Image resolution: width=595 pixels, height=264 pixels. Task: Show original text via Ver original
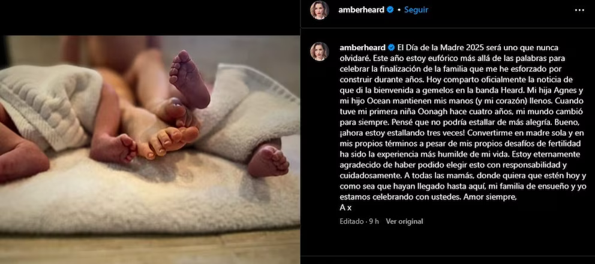(404, 221)
